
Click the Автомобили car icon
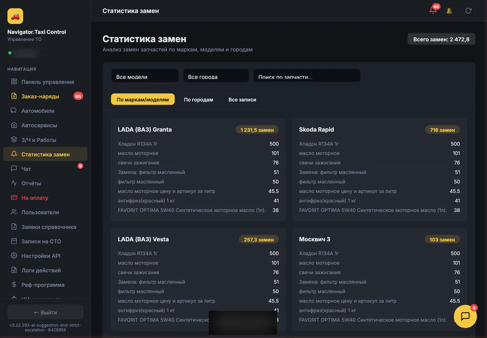pyautogui.click(x=14, y=110)
